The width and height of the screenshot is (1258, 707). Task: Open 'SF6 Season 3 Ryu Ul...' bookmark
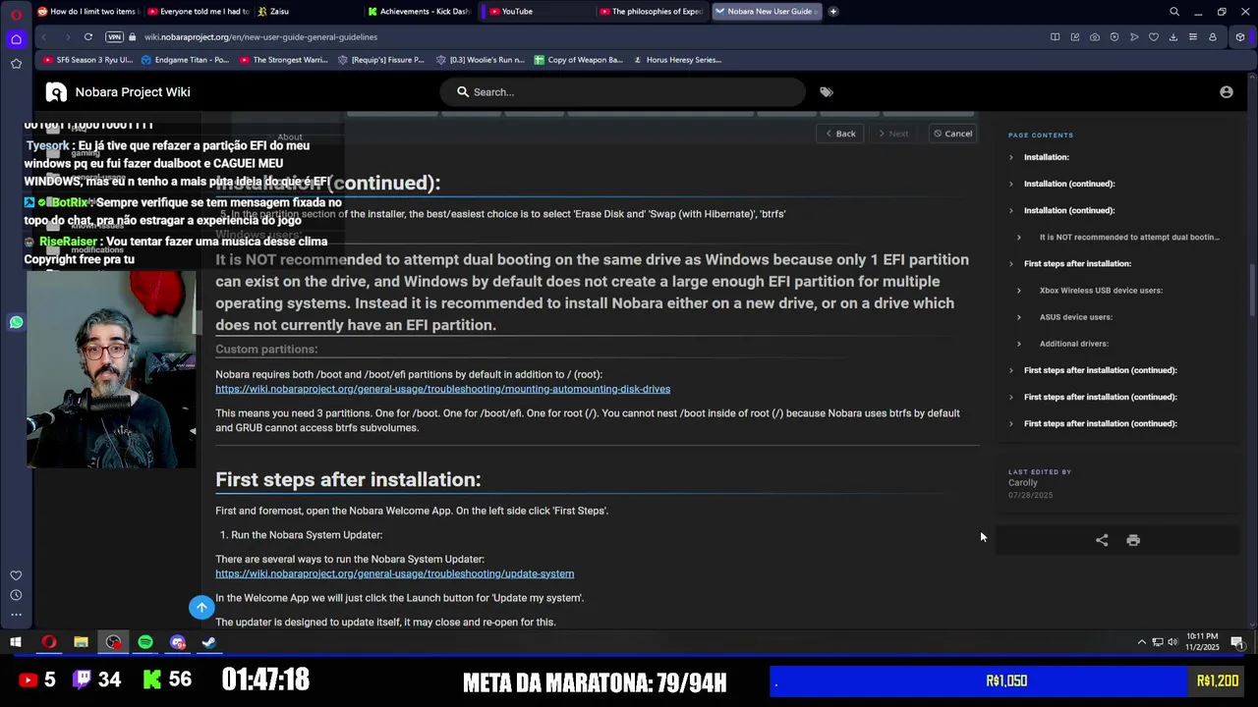pos(87,60)
